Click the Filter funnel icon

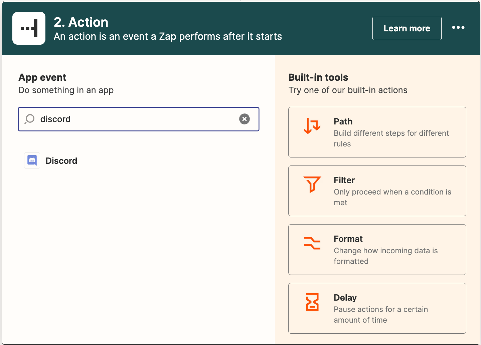point(312,185)
